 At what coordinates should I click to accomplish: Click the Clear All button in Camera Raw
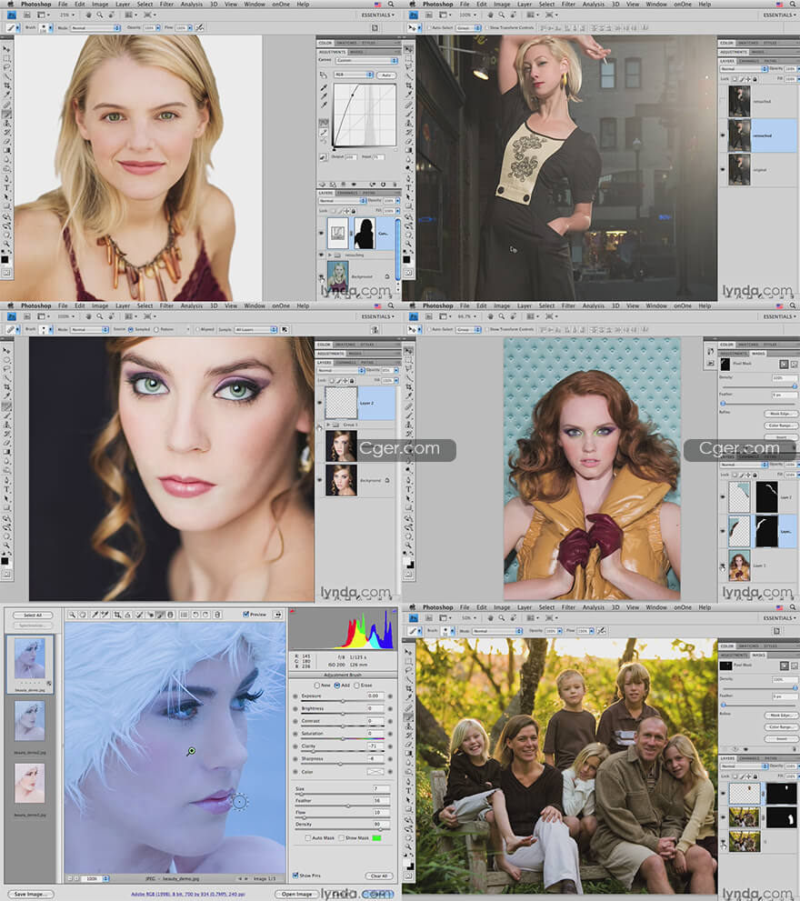(x=379, y=876)
